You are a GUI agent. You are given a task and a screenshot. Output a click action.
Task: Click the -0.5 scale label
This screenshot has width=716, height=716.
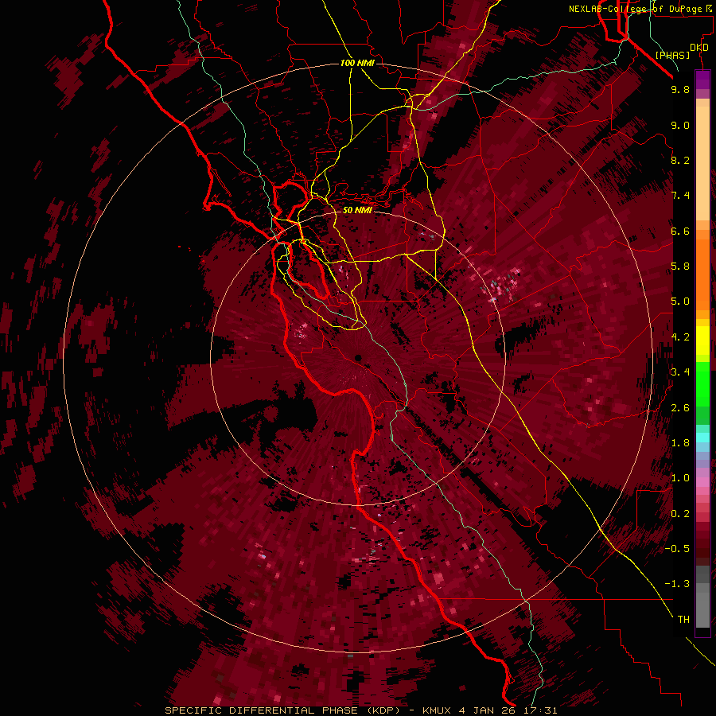point(677,549)
